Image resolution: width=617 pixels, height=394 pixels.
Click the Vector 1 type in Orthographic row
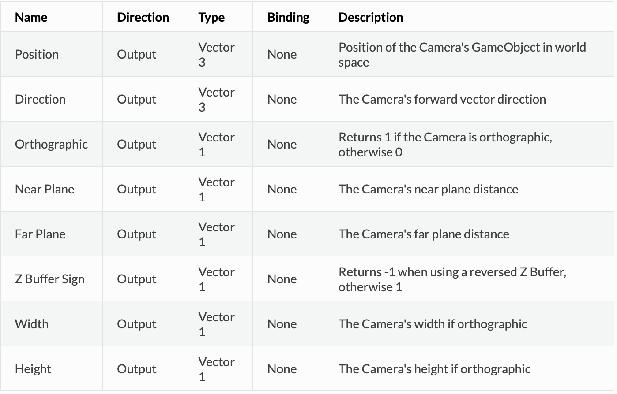pyautogui.click(x=216, y=144)
